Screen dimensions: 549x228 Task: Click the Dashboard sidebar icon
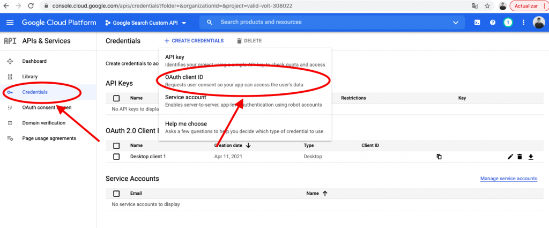click(x=10, y=61)
